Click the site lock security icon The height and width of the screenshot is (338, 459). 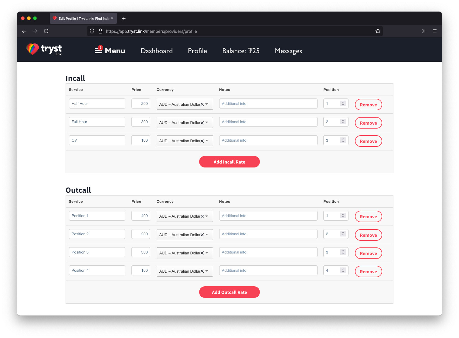(x=100, y=31)
